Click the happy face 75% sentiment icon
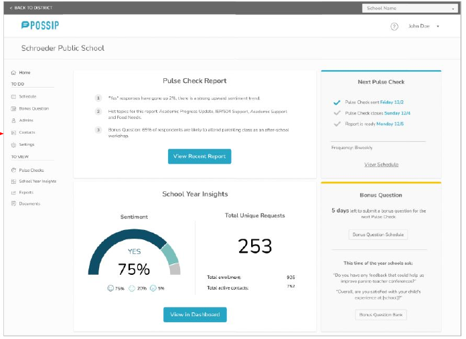This screenshot has width=466, height=339. click(110, 288)
